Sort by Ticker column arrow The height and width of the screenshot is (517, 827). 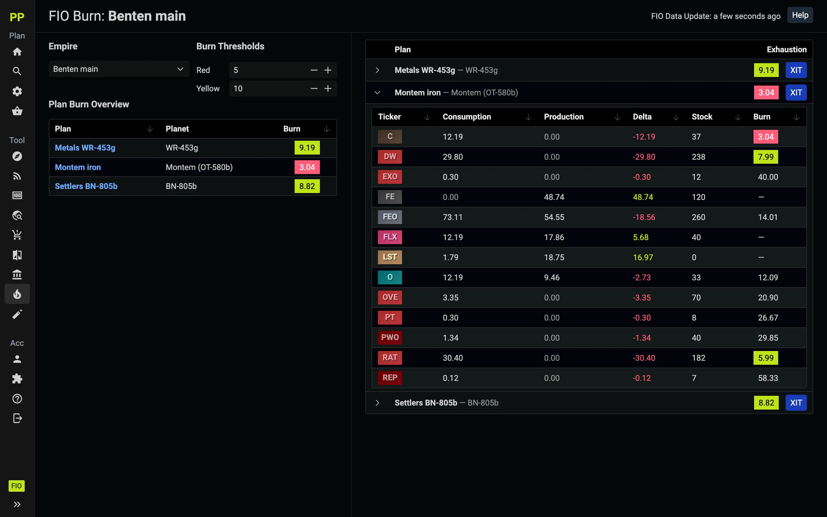[x=427, y=117]
